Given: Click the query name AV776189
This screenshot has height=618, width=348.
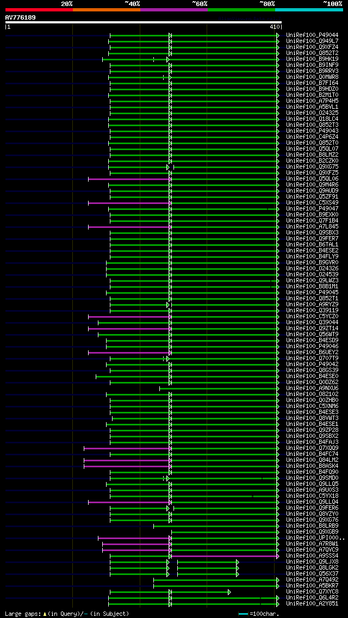Looking at the screenshot, I should click(21, 17).
